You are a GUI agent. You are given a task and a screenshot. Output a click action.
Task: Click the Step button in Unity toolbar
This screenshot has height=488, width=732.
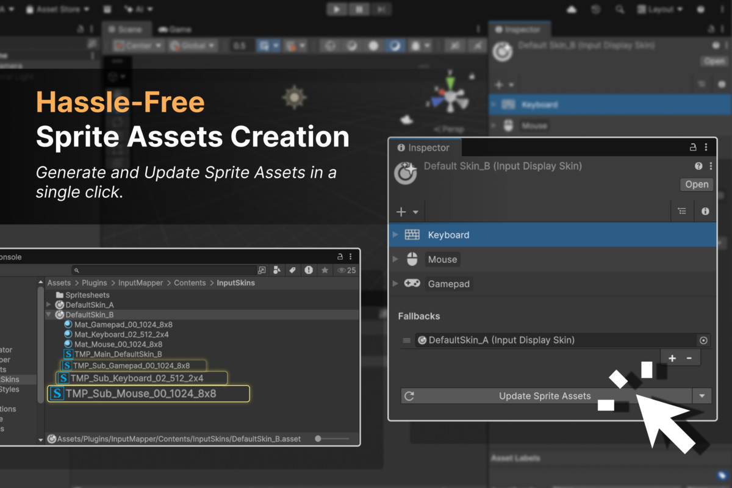coord(381,9)
